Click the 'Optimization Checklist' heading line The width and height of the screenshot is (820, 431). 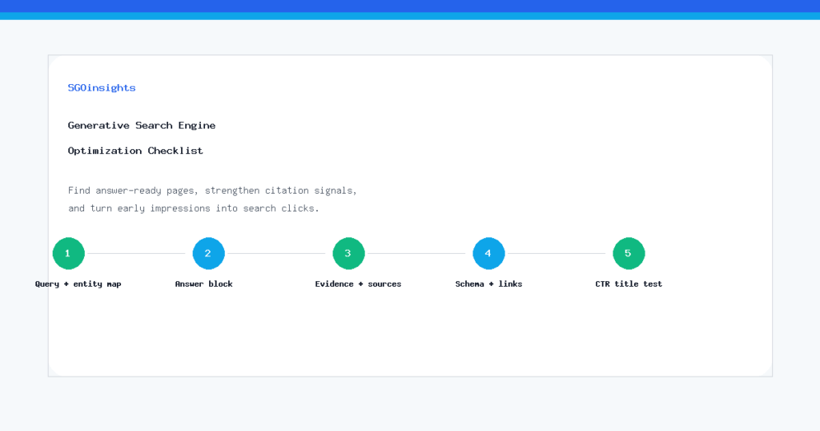click(135, 151)
